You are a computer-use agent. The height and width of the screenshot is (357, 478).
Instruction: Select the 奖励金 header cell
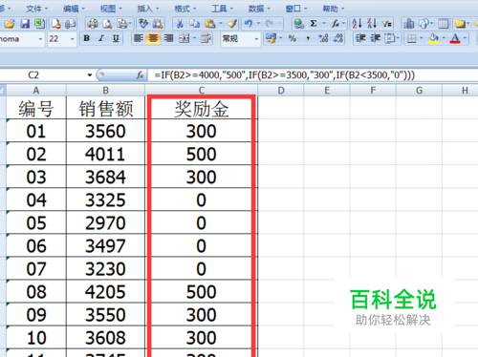[202, 108]
